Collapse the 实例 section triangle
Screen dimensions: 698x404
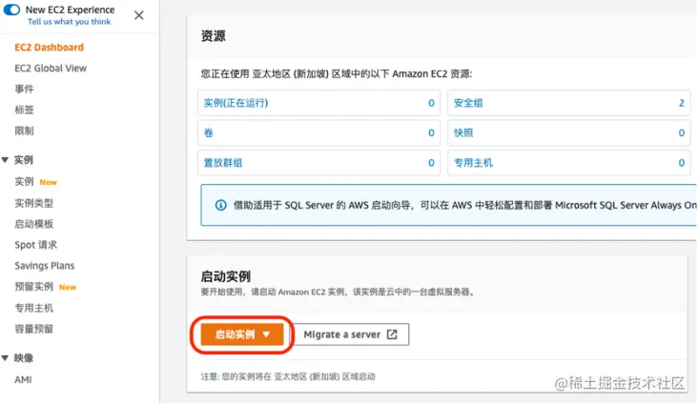pyautogui.click(x=5, y=160)
